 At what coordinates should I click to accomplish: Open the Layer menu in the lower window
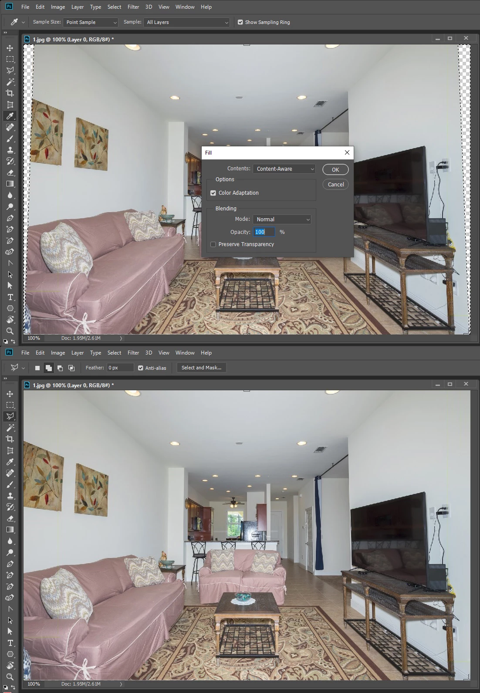[x=78, y=353]
